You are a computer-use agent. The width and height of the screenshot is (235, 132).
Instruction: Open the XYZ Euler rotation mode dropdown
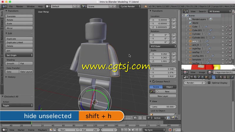pyautogui.click(x=163, y=46)
